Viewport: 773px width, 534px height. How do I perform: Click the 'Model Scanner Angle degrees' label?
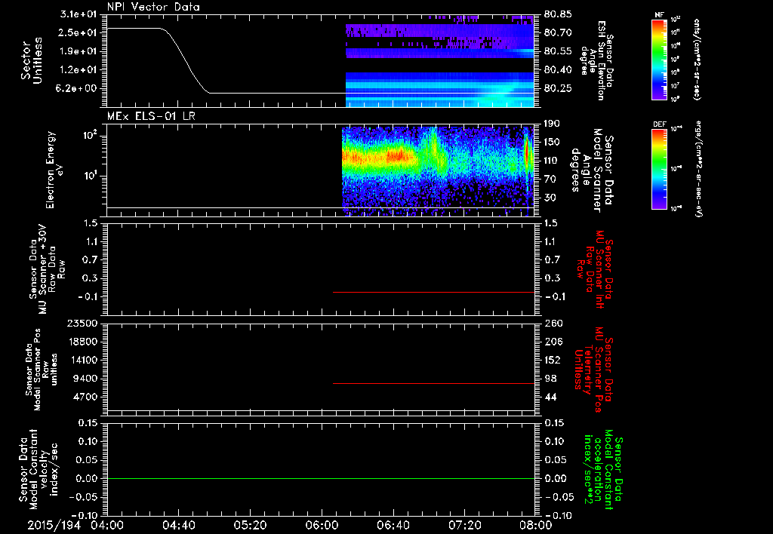[x=592, y=170]
